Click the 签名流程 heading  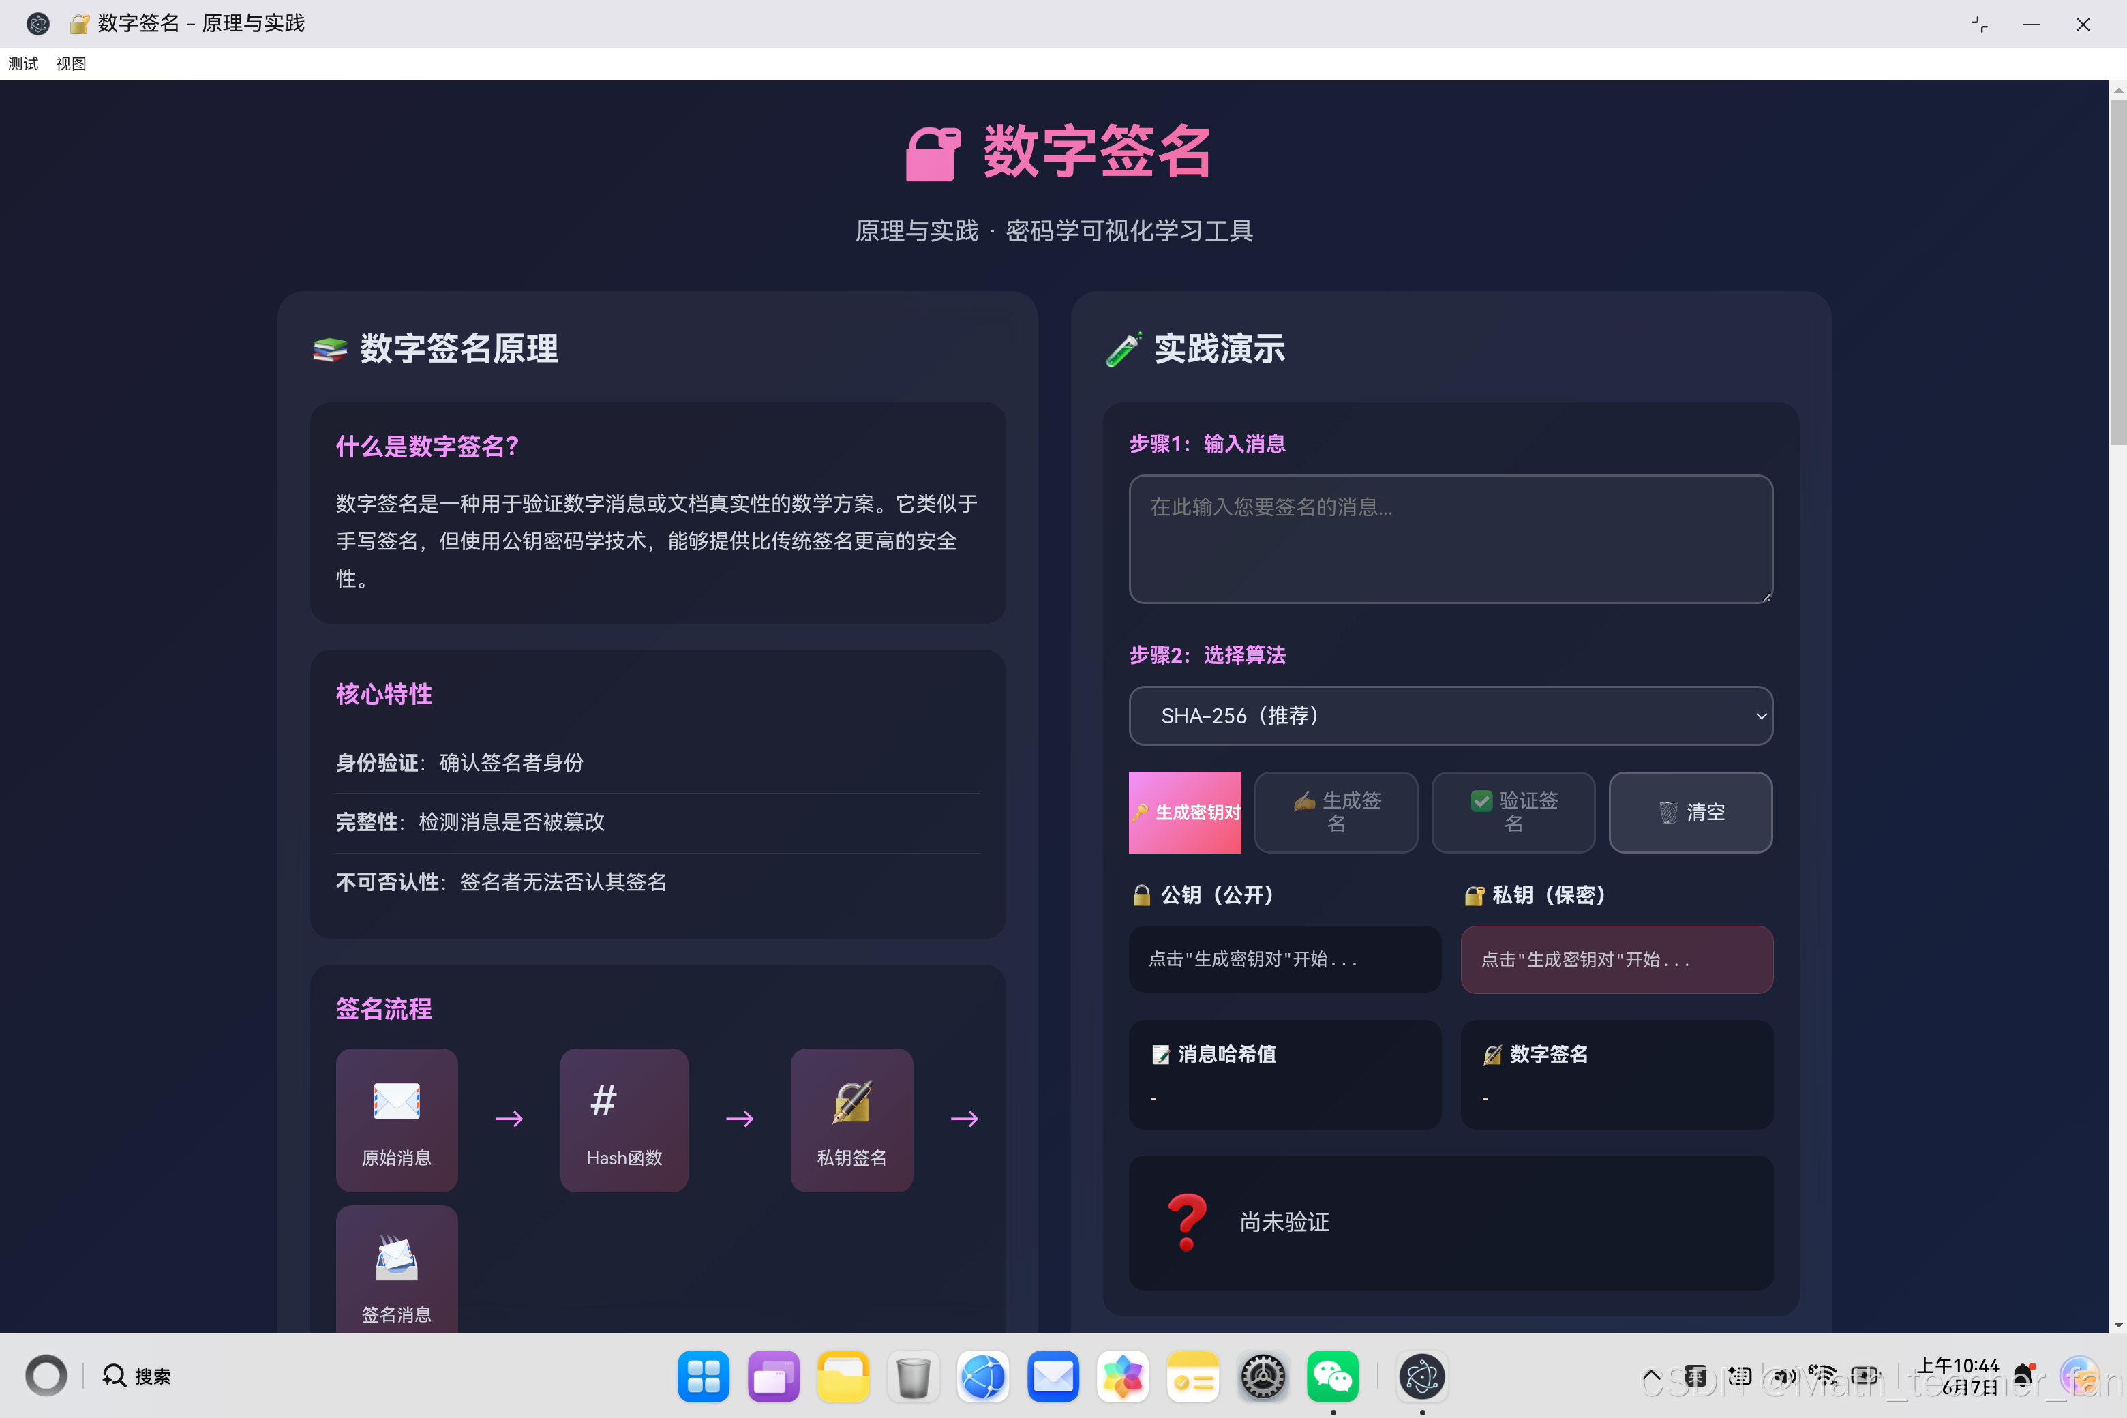384,1008
